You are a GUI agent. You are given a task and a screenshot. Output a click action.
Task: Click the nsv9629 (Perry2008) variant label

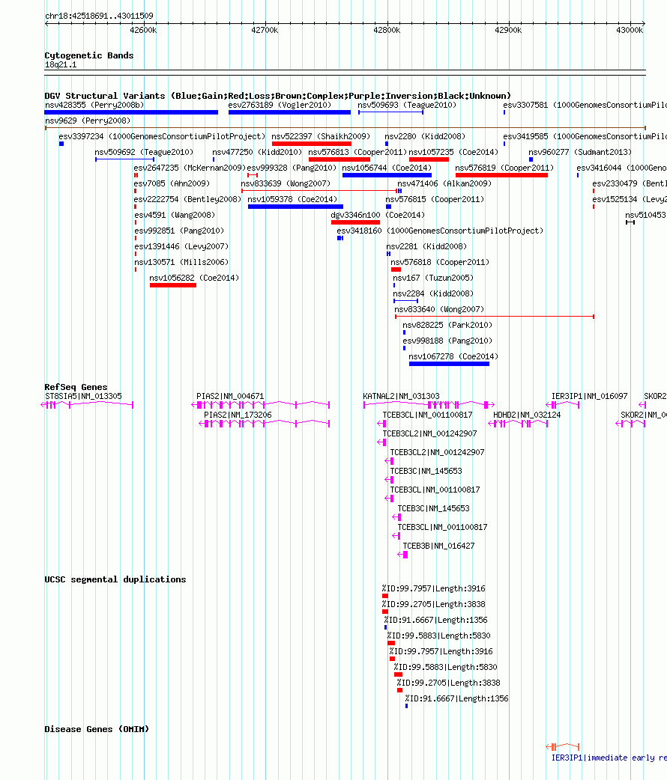tap(88, 121)
